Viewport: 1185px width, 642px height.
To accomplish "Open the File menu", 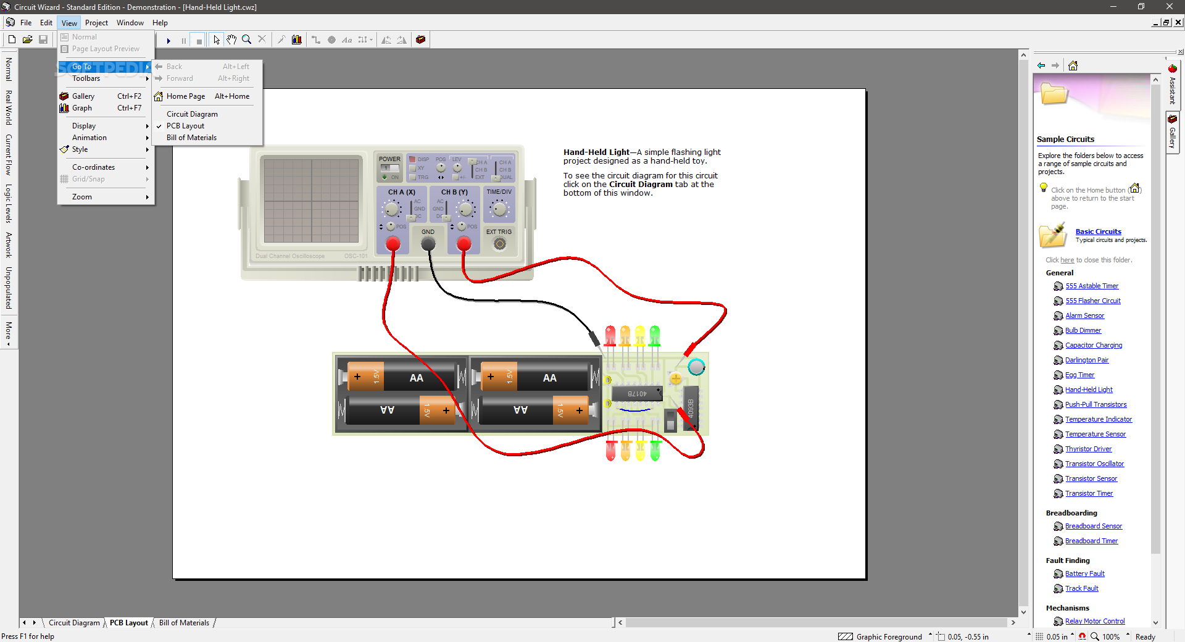I will click(x=26, y=23).
